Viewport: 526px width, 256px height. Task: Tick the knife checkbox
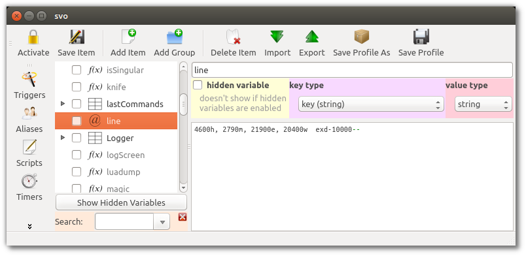click(77, 87)
